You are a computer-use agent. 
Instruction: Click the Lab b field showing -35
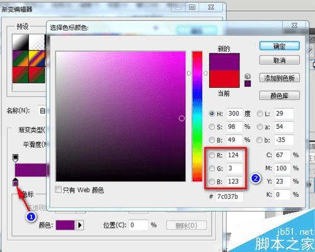point(283,140)
